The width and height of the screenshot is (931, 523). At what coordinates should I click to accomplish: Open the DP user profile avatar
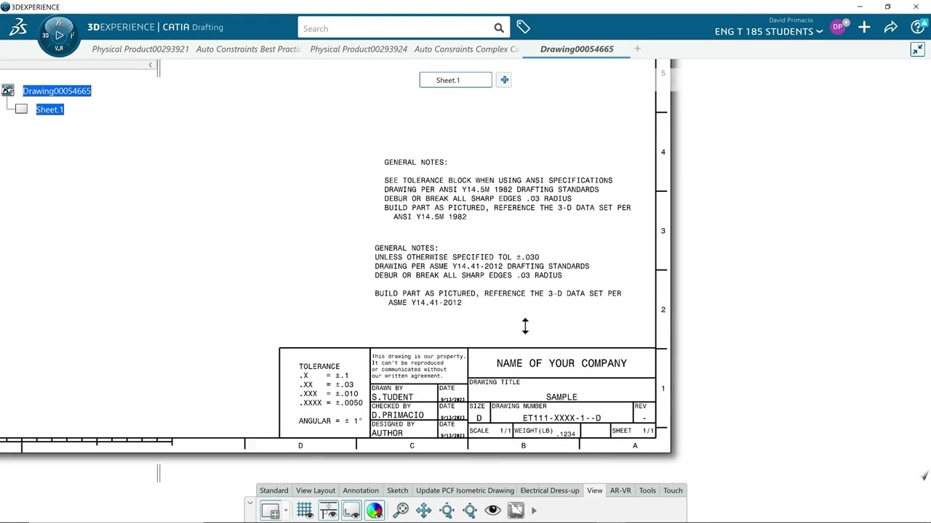839,27
